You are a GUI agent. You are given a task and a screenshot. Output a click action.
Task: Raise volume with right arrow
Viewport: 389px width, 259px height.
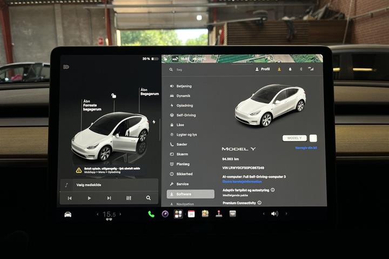tap(286, 214)
